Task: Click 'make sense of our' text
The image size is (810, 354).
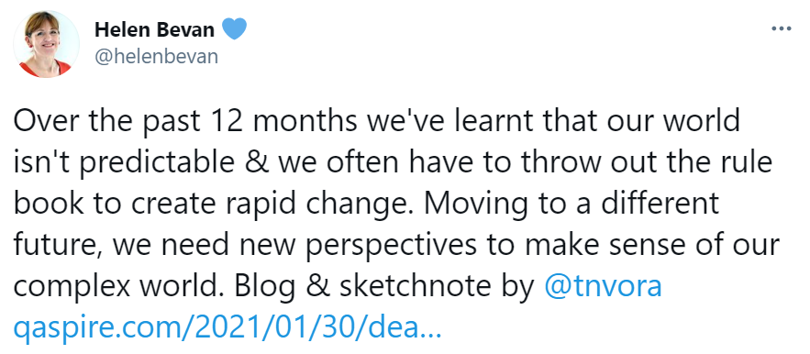Action: [x=645, y=246]
